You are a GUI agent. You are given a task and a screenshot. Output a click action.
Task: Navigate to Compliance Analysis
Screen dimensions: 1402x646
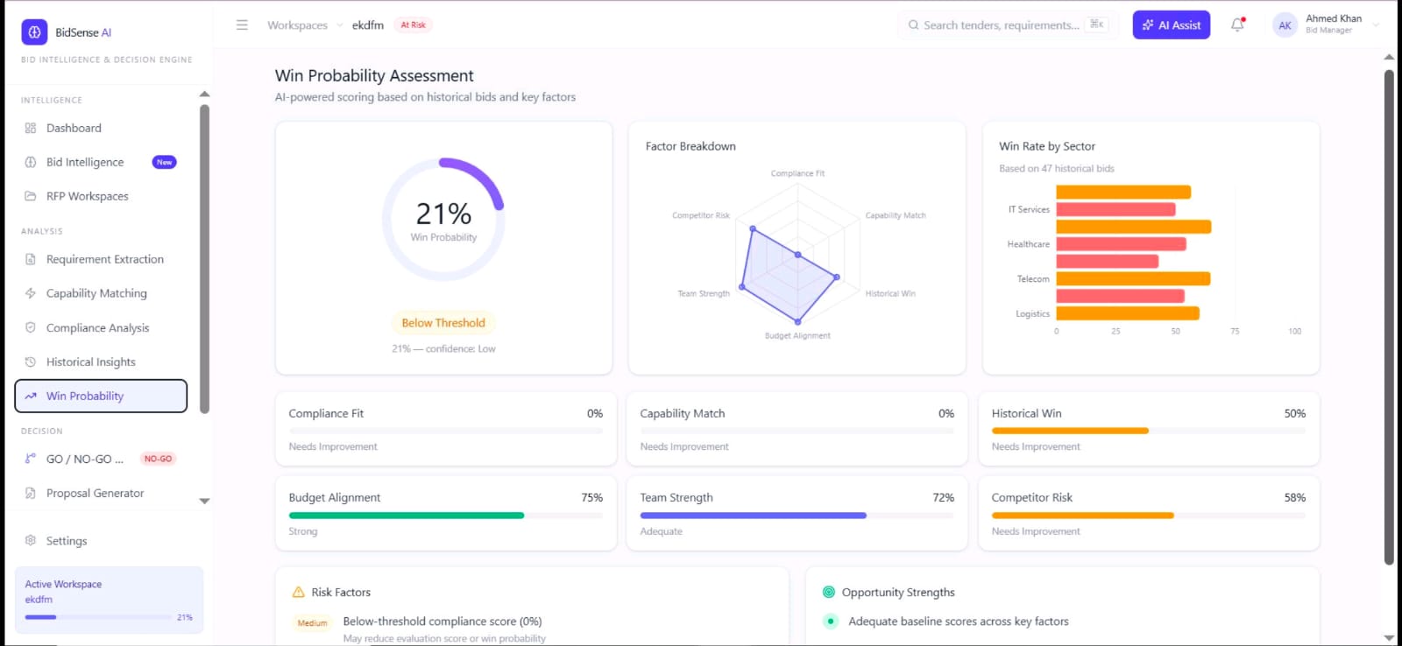pos(102,327)
